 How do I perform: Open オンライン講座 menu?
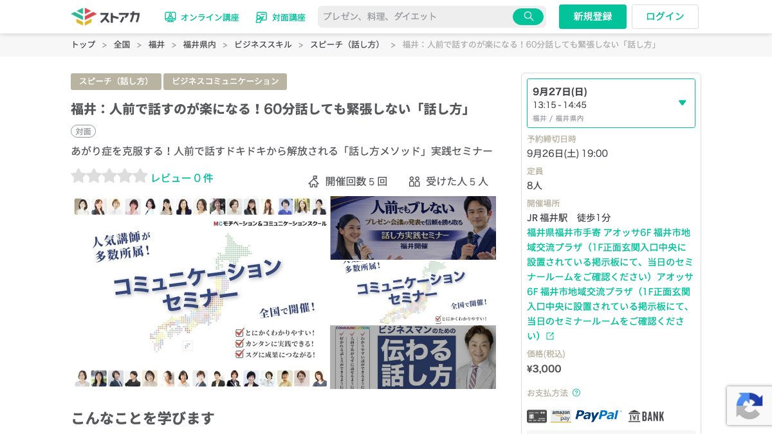tap(201, 17)
